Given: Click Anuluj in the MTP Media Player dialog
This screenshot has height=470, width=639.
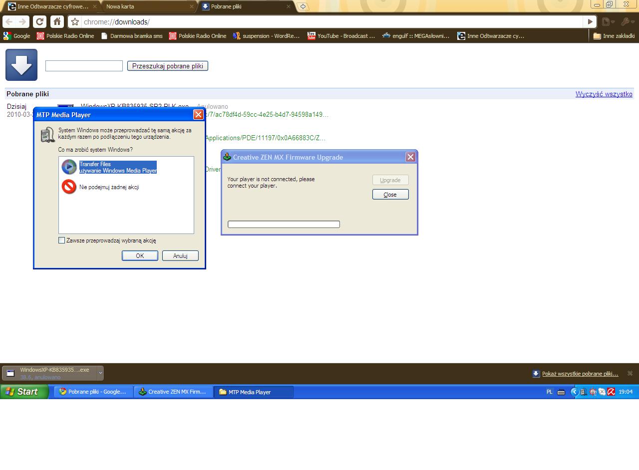Looking at the screenshot, I should (180, 255).
